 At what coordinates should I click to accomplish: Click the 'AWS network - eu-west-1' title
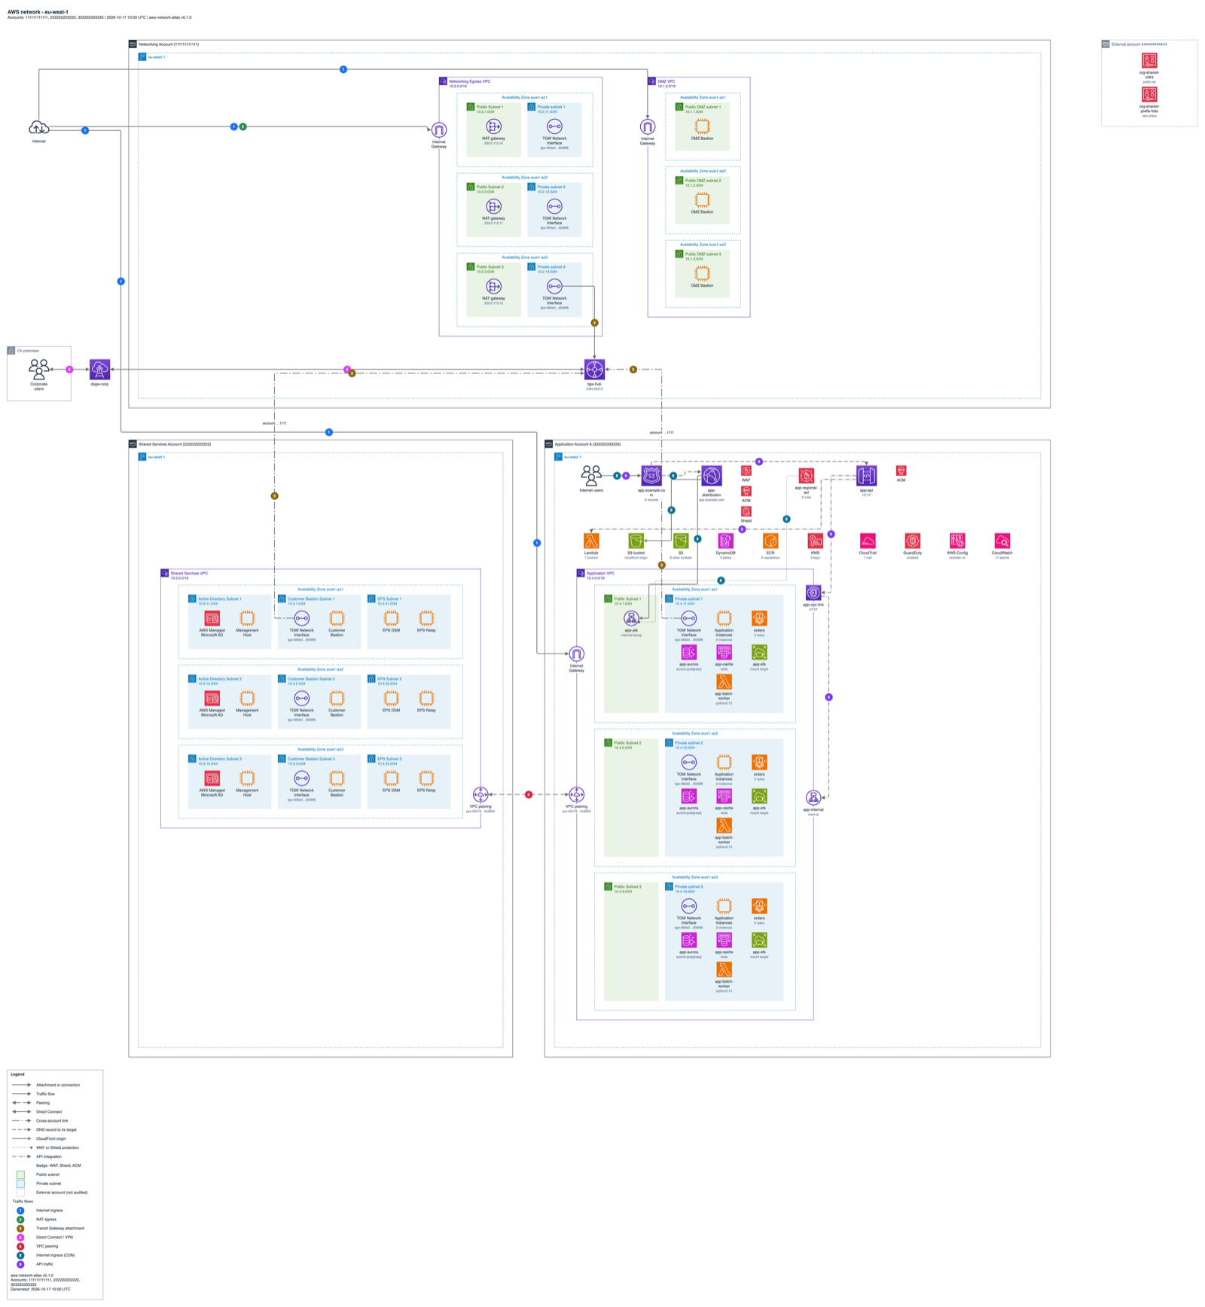(38, 12)
